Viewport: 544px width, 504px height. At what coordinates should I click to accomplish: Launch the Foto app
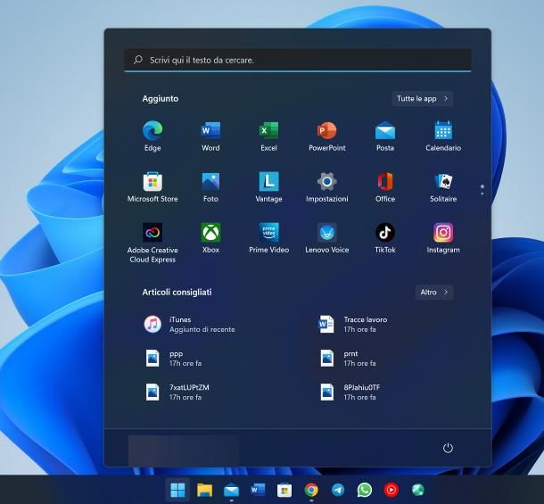point(210,186)
